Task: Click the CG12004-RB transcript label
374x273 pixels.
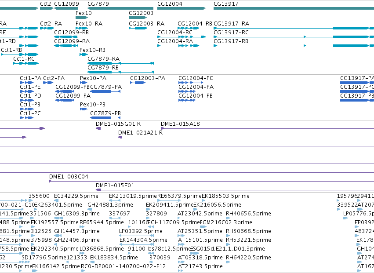Action: 195,24
